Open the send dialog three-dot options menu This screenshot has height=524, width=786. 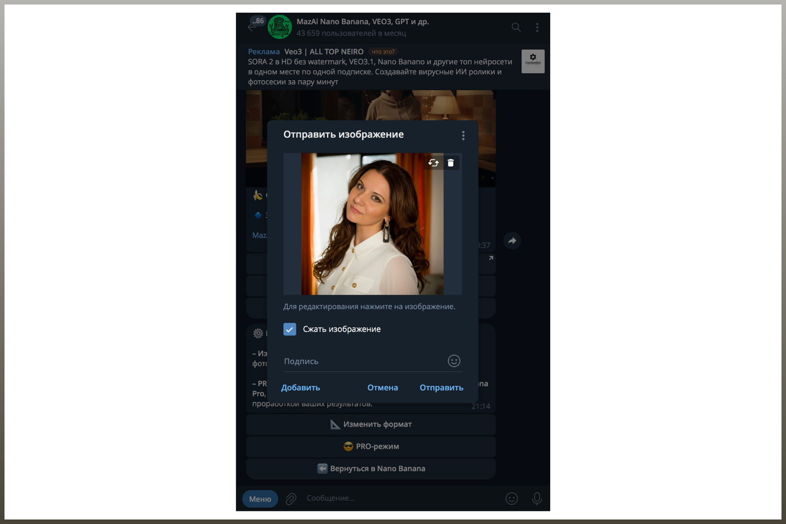coord(463,136)
